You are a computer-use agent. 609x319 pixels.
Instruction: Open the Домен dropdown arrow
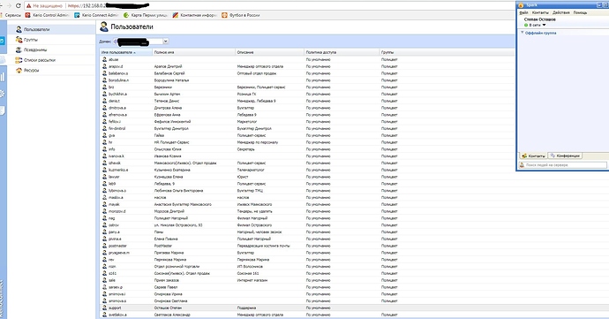165,42
